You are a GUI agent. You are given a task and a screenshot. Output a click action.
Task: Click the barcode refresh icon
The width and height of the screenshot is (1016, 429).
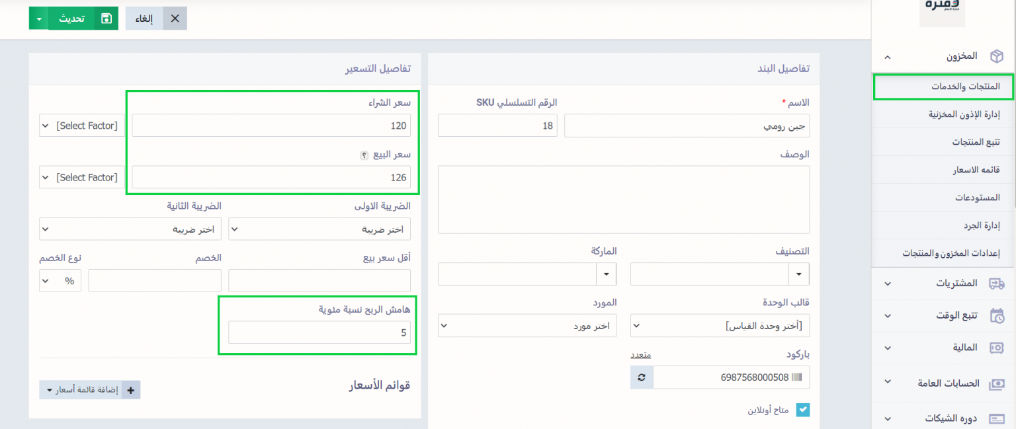(642, 377)
